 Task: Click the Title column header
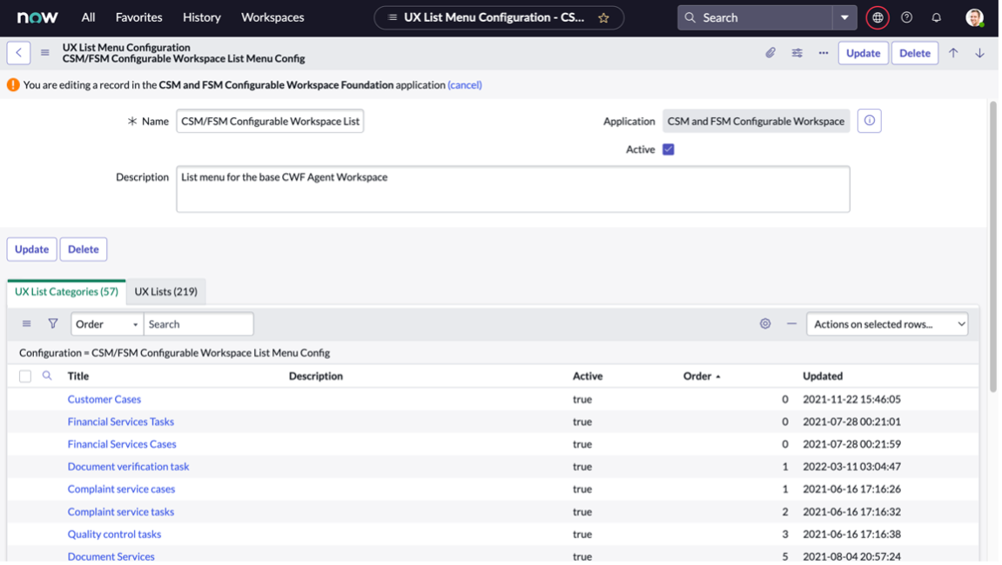click(78, 376)
